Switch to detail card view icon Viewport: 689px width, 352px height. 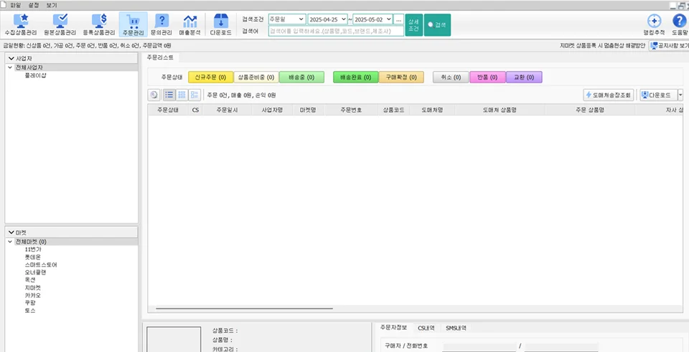194,95
